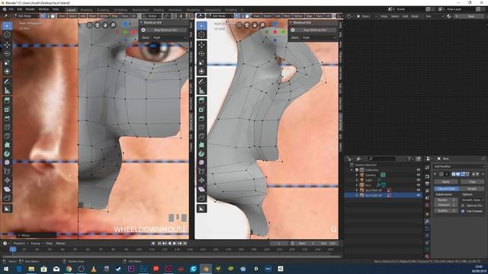Screen dimensions: 488x274
Task: Expand the Camera item in outliner
Action: tap(357, 175)
